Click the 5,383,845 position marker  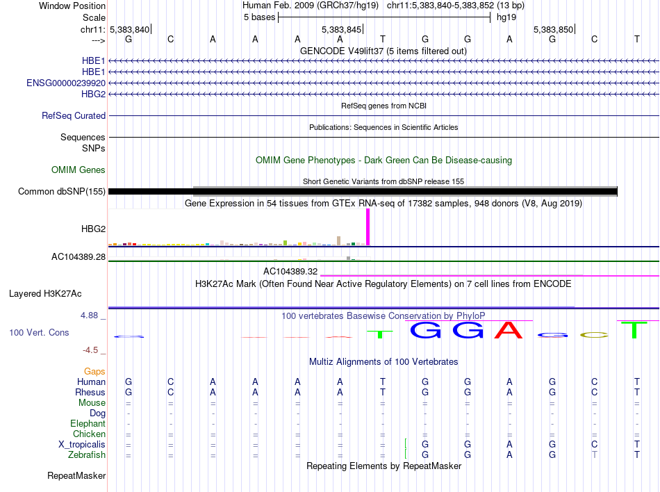[341, 29]
